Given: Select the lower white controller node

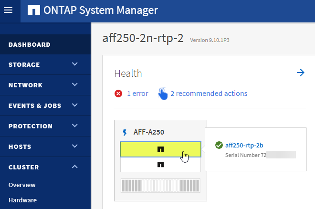Looking at the screenshot, I should pyautogui.click(x=160, y=164).
